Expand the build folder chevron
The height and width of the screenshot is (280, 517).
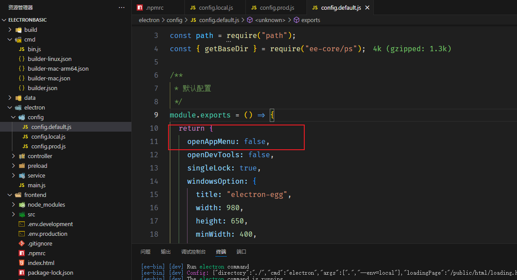tap(10, 30)
